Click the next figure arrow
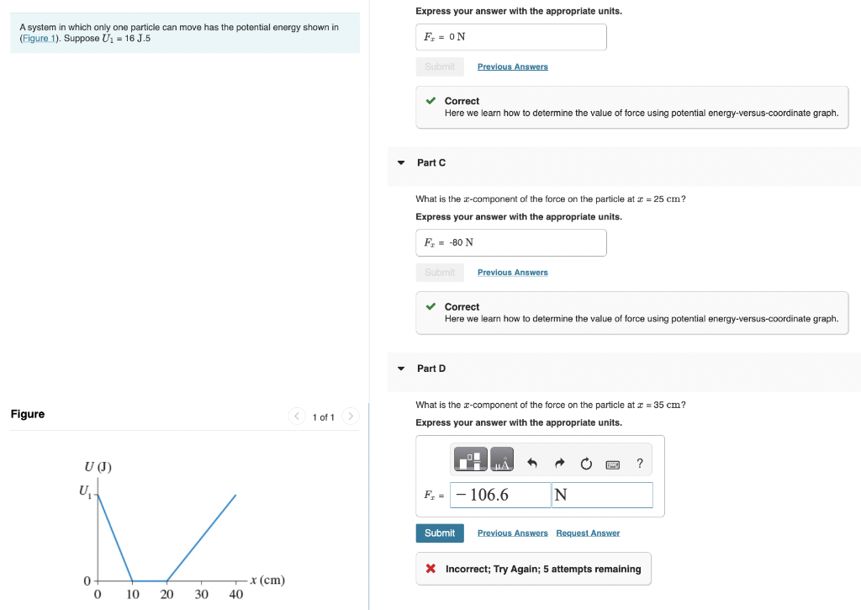Screen dimensions: 861x610 pyautogui.click(x=351, y=416)
